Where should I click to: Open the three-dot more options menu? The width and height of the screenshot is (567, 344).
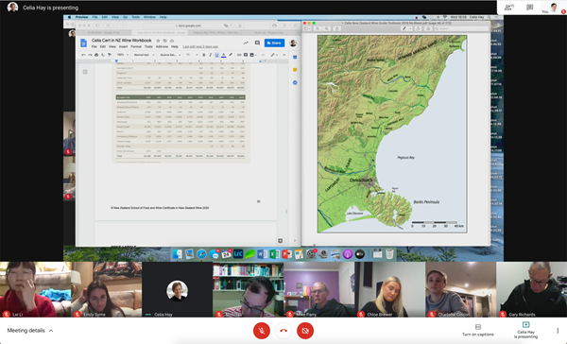click(558, 331)
